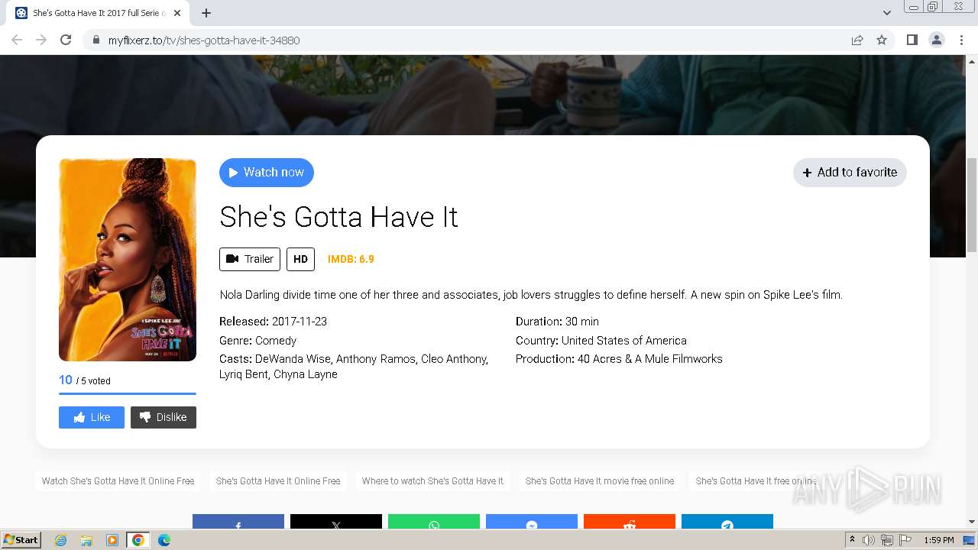Screen dimensions: 978x550
Task: Select the She's Gotta Have It tab
Action: tap(99, 13)
